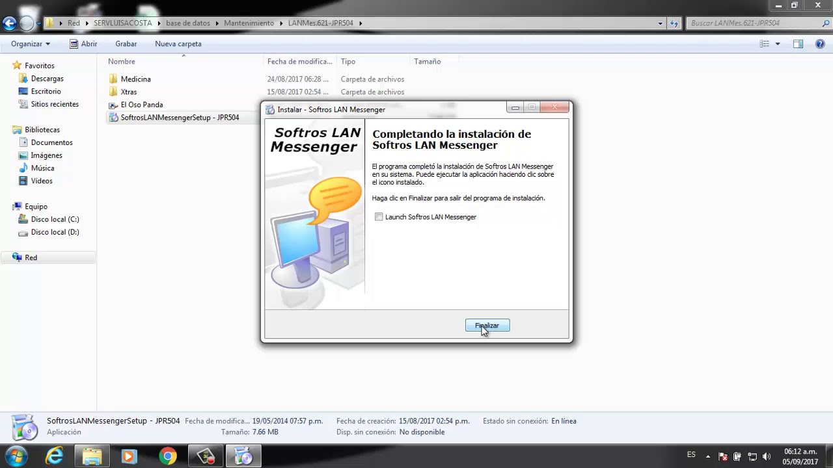This screenshot has width=833, height=468.
Task: Open Windows Start menu
Action: coord(16,456)
